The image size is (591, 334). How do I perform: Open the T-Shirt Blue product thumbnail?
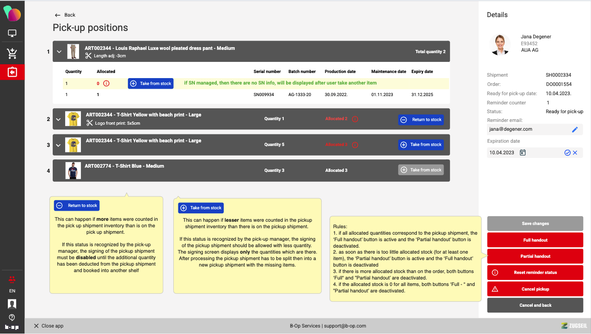[x=73, y=170]
